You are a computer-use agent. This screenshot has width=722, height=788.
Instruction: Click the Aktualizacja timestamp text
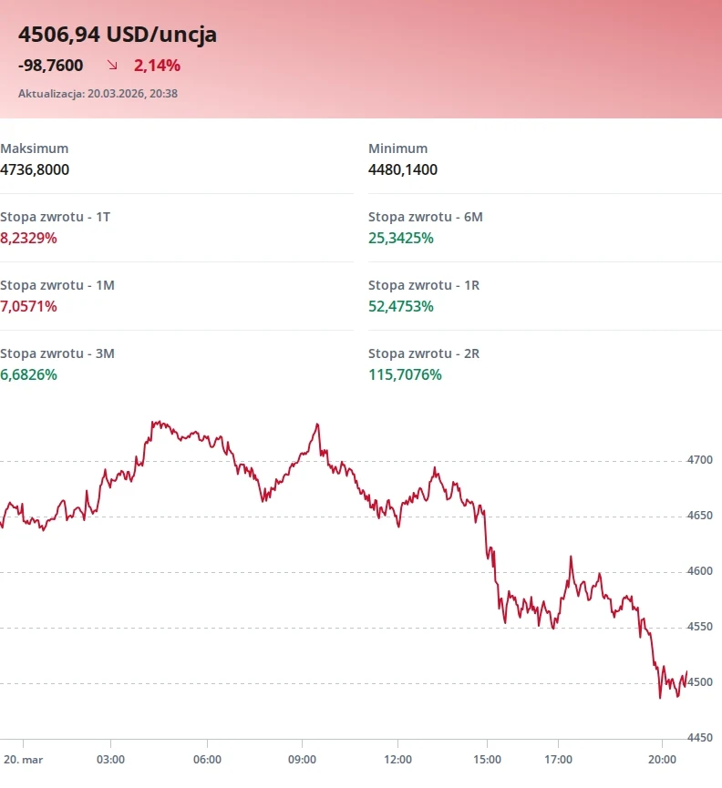coord(98,93)
